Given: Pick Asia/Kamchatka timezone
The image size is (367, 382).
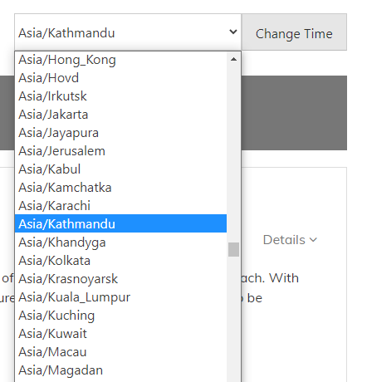Looking at the screenshot, I should pyautogui.click(x=121, y=188).
